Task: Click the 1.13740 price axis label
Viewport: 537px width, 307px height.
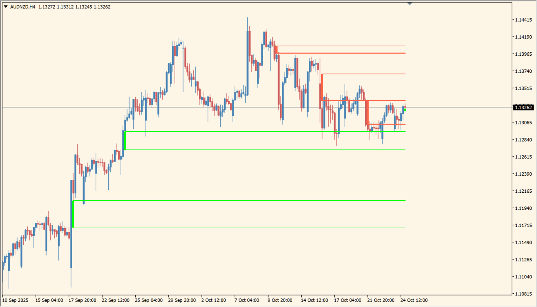Action: (523, 71)
